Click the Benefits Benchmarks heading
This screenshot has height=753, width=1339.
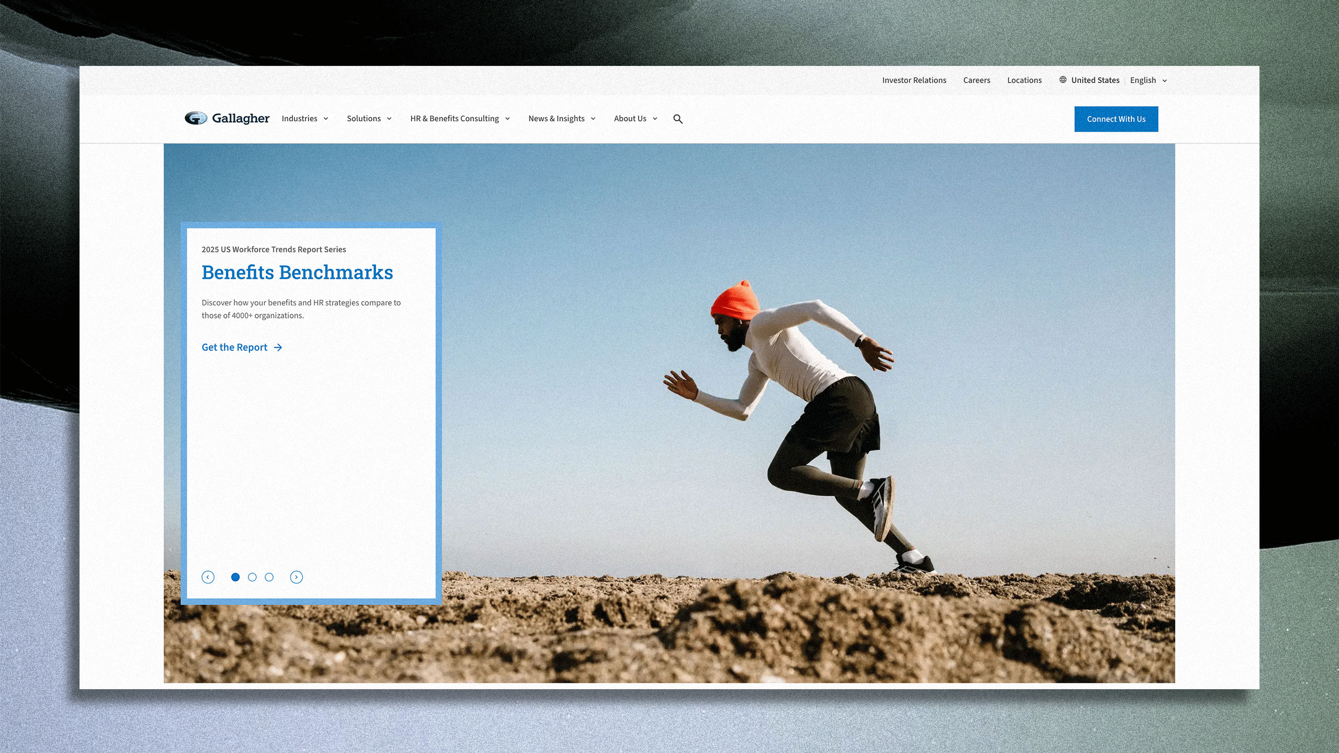tap(297, 272)
